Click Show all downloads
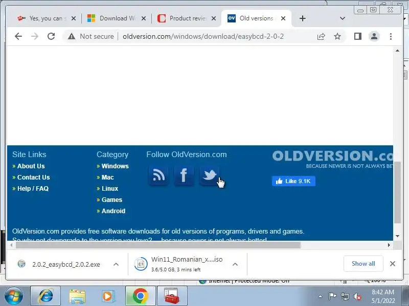This screenshot has width=409, height=306. pyautogui.click(x=363, y=264)
